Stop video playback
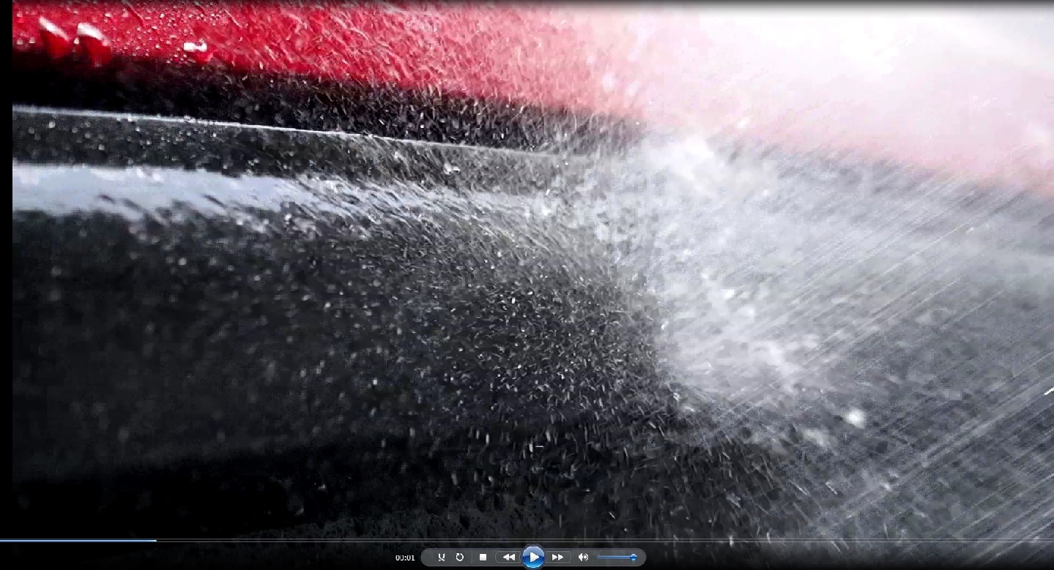 tap(483, 558)
